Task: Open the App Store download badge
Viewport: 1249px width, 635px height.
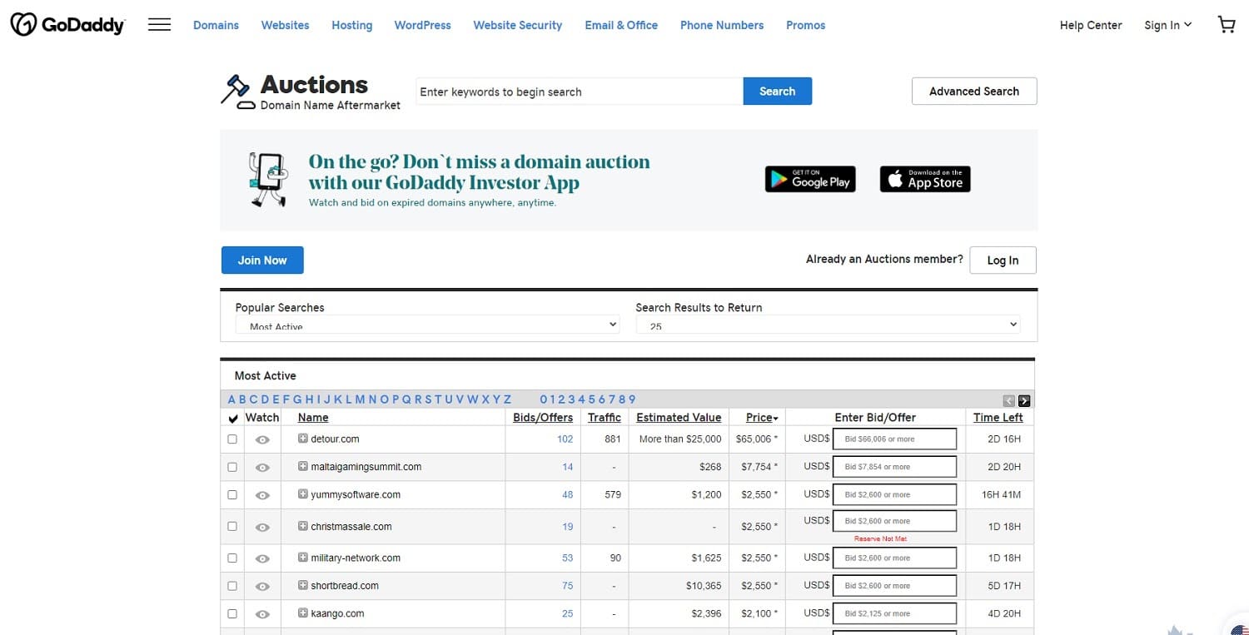Action: 924,178
